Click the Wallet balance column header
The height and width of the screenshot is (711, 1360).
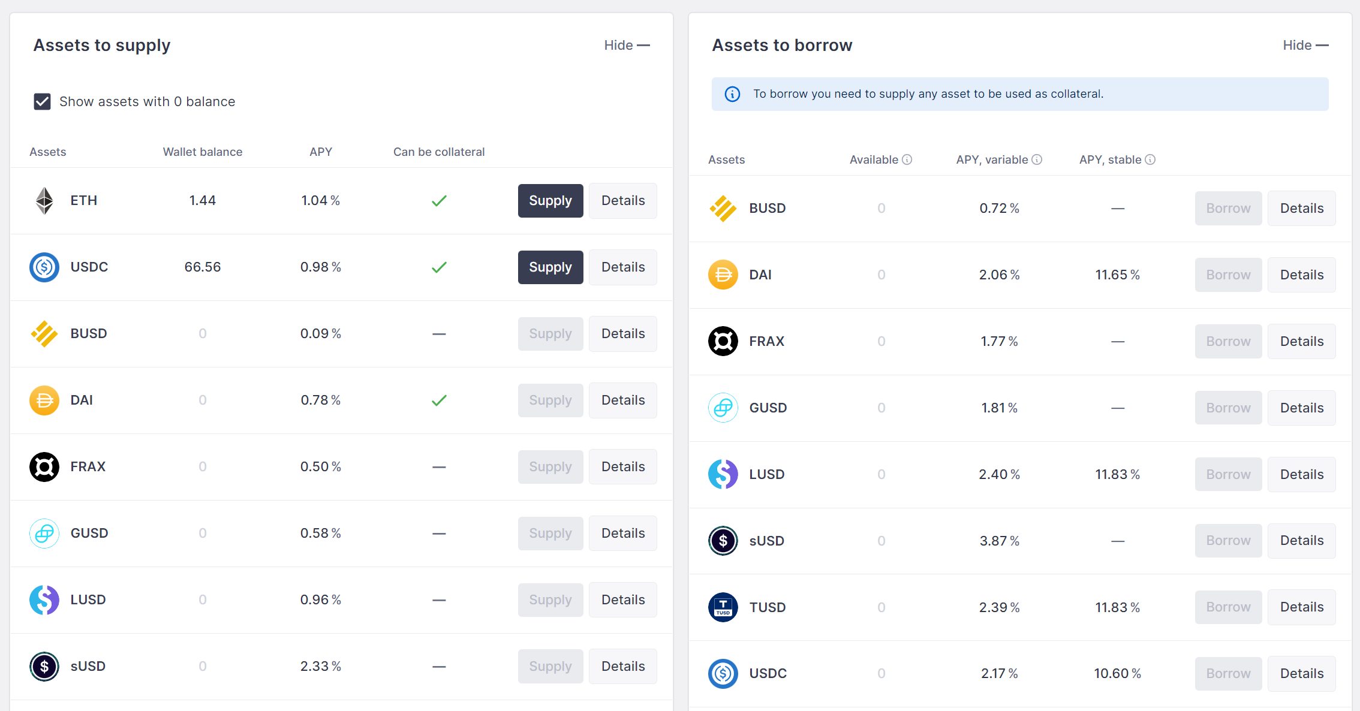point(203,152)
